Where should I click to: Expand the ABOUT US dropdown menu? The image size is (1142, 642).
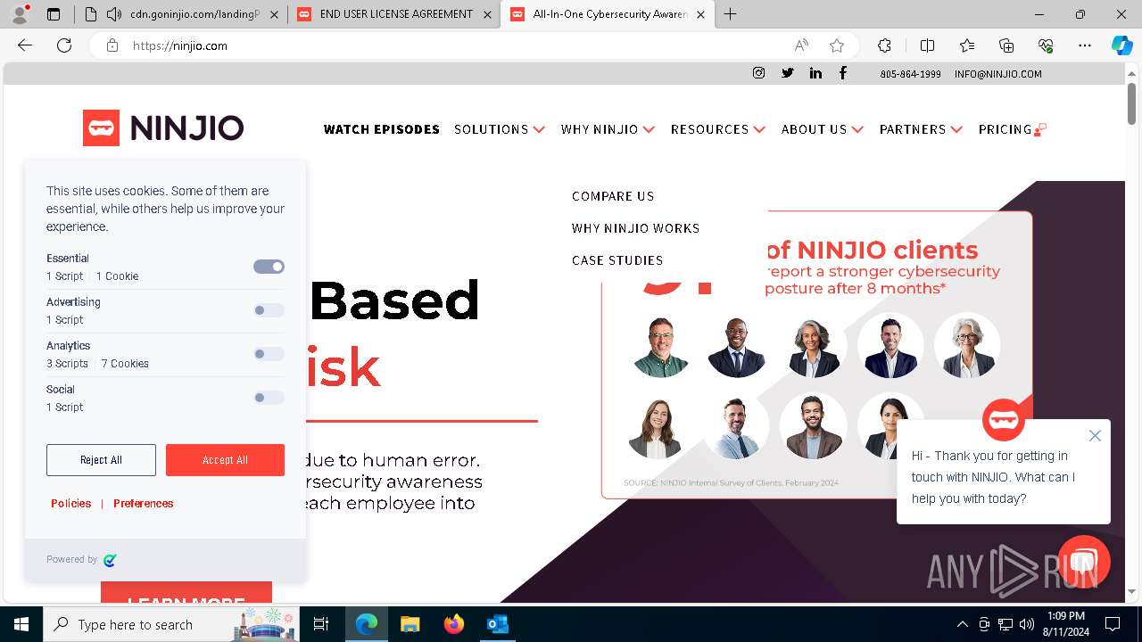pos(823,129)
